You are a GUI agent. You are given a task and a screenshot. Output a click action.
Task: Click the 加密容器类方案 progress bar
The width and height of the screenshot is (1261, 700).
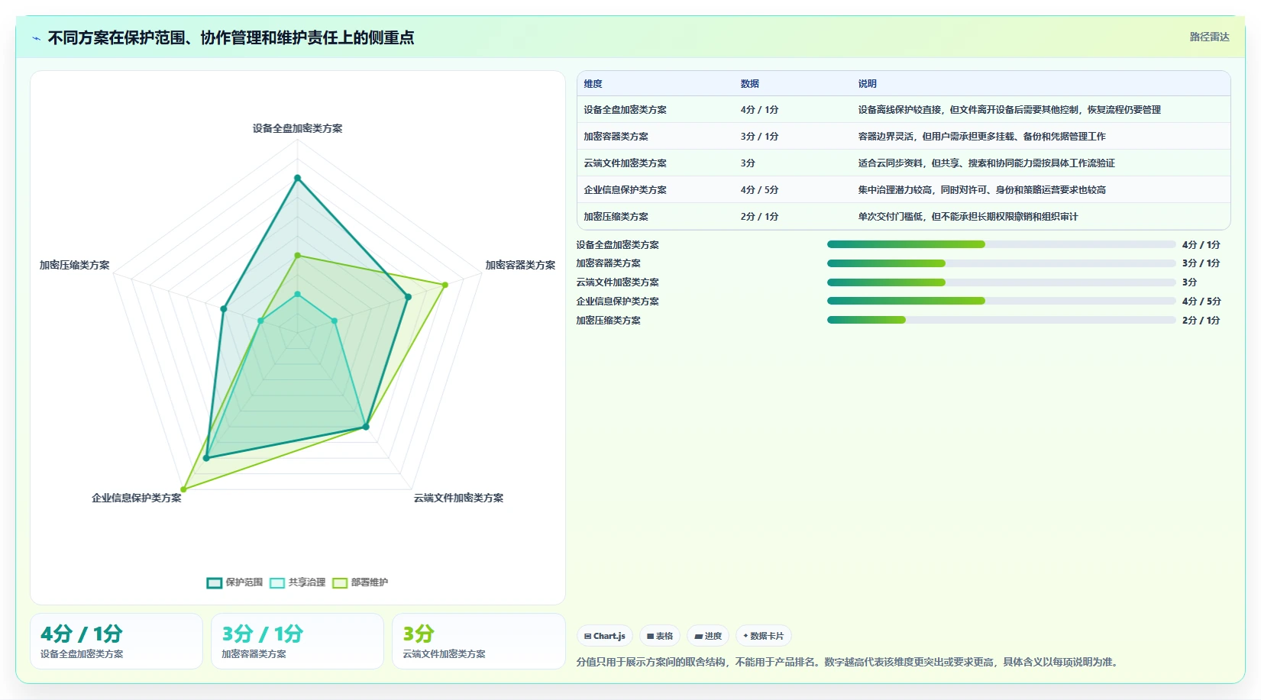point(1001,263)
